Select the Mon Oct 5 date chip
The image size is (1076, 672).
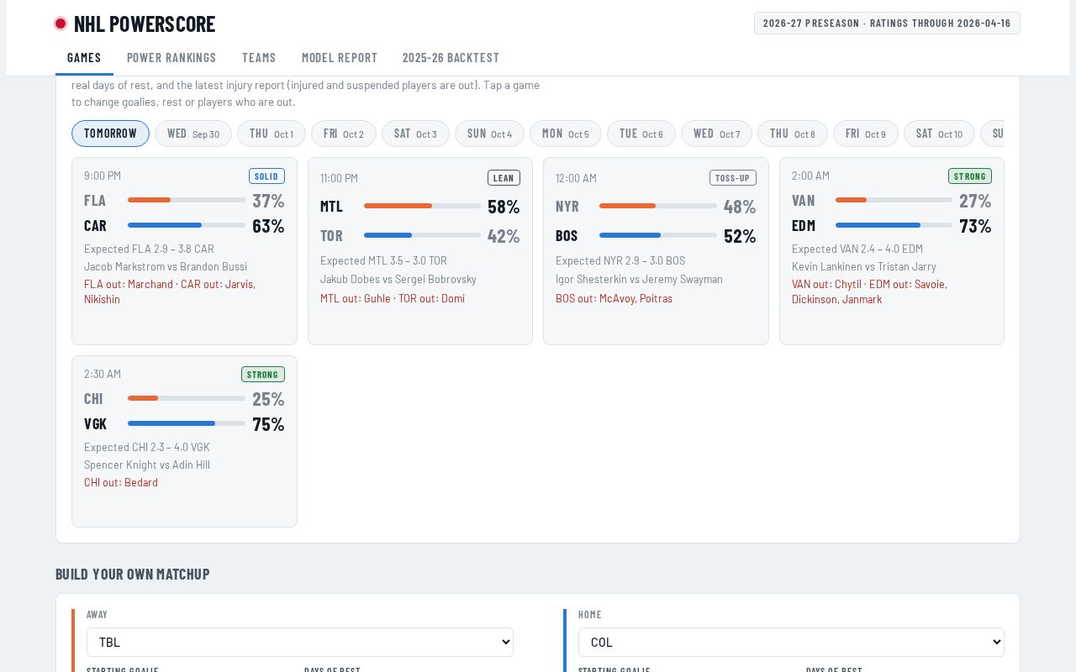[566, 134]
